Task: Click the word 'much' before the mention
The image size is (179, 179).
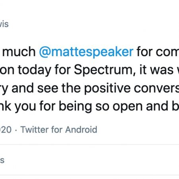Action: point(19,52)
